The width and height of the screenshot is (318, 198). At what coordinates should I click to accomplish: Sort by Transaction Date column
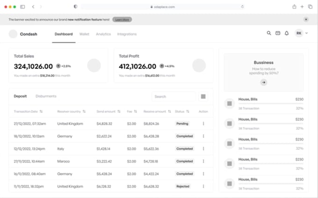click(x=41, y=112)
